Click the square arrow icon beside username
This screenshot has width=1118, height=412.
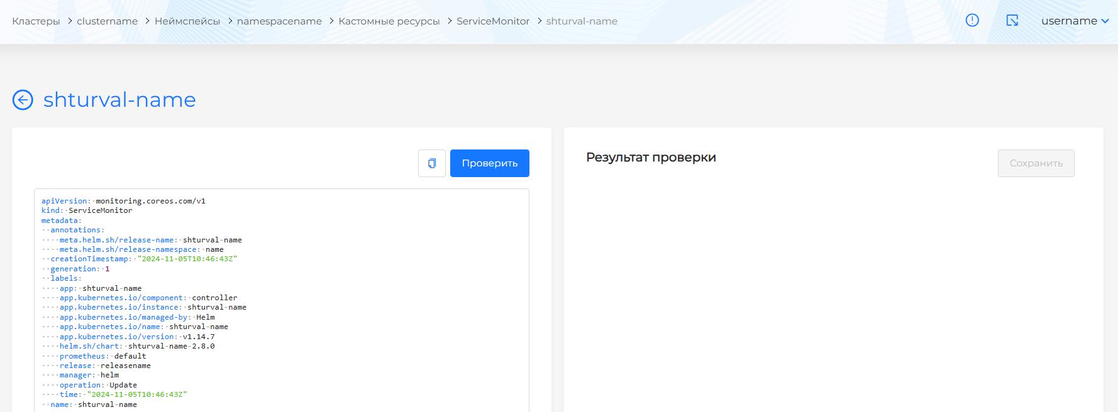tap(1012, 21)
